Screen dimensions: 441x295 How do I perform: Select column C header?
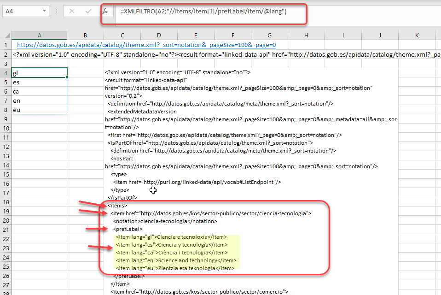[122, 35]
